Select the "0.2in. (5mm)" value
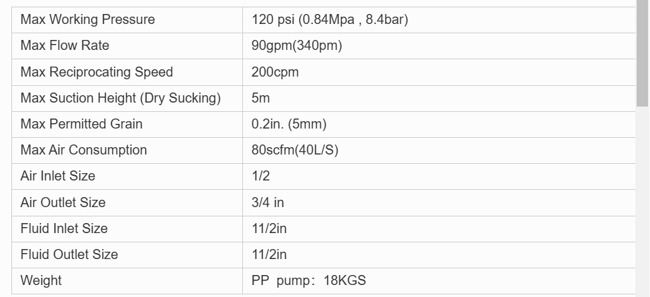 pos(289,124)
